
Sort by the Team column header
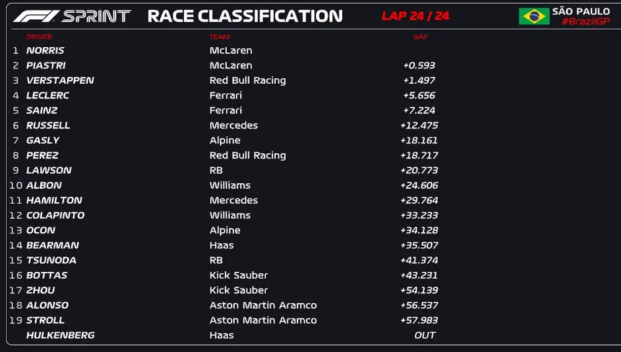point(219,37)
